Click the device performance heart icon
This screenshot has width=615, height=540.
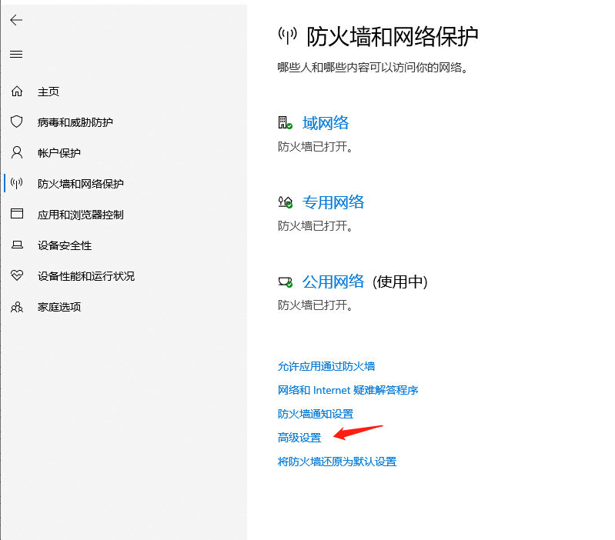point(17,276)
